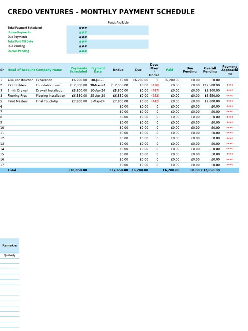Select the Total Payment Scheduled label
The height and width of the screenshot is (331, 248).
(25, 28)
